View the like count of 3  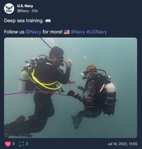click(13, 144)
